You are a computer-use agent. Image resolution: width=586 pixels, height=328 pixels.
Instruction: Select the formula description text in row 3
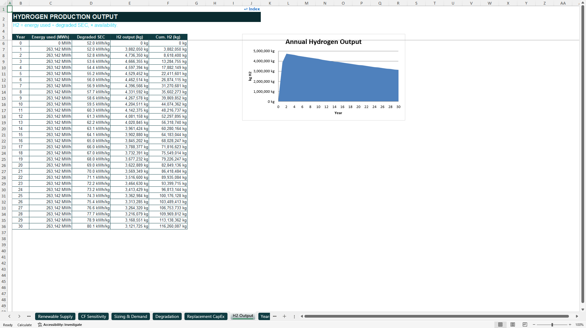(x=65, y=25)
